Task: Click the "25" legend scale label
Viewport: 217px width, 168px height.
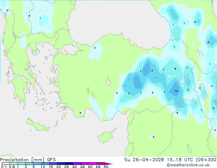Action: click(66, 167)
